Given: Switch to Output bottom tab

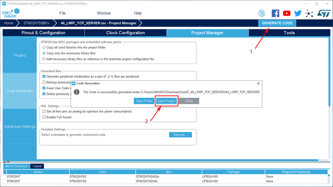Looking at the screenshot, I should [37, 166].
